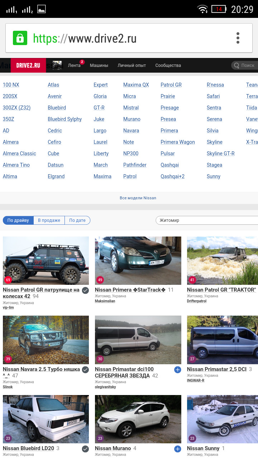Open the white Nissan Bluebird LD20 photo
This screenshot has height=458, width=258.
pyautogui.click(x=46, y=419)
